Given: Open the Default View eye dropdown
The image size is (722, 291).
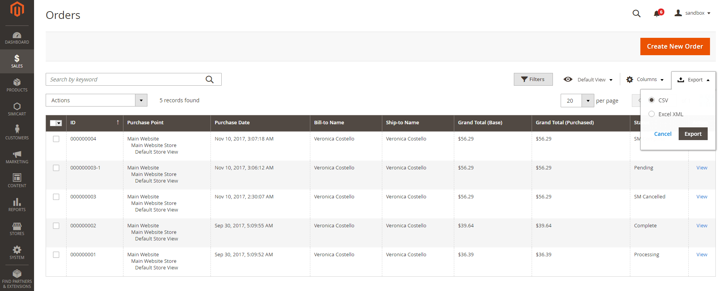Looking at the screenshot, I should (588, 80).
